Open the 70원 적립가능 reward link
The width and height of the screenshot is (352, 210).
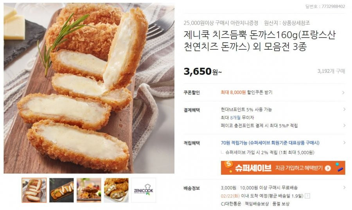270,143
